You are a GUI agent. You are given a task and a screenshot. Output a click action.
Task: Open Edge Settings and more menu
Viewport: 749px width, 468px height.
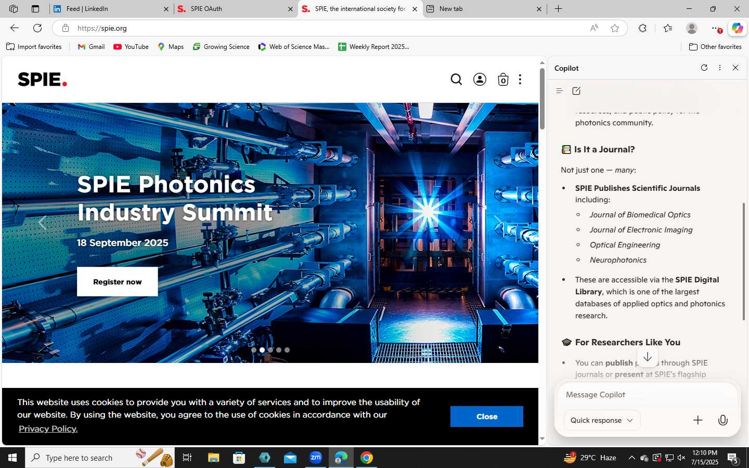point(716,28)
